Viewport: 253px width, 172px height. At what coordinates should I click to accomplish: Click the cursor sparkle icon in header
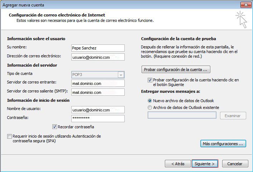pyautogui.click(x=241, y=19)
